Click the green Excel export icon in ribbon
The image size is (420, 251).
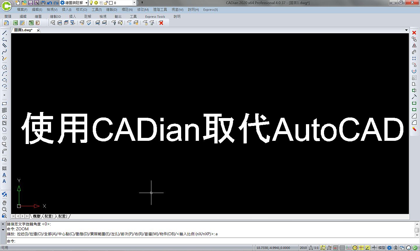pyautogui.click(x=15, y=23)
